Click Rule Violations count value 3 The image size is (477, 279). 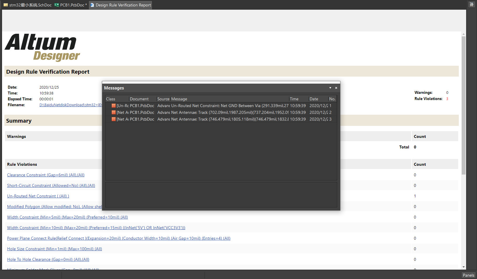[447, 99]
